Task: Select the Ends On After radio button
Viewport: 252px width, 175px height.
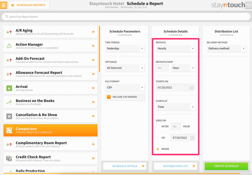Action: point(158,126)
